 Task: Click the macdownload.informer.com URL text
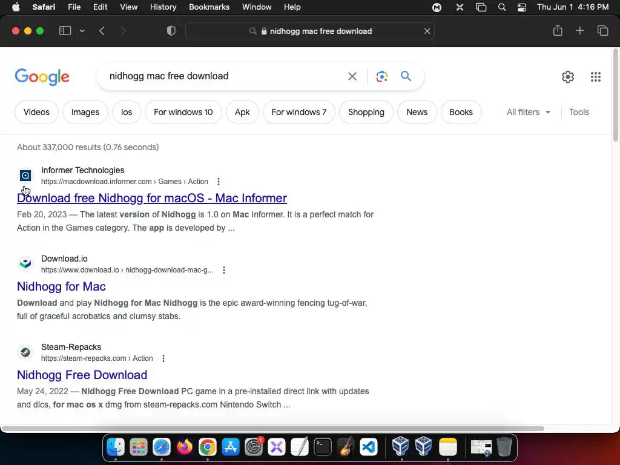[x=125, y=182]
